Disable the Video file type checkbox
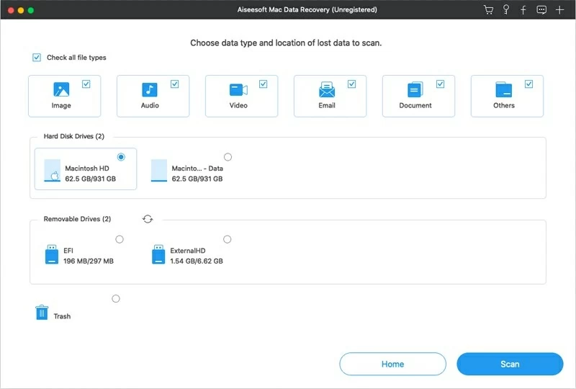 tap(264, 84)
